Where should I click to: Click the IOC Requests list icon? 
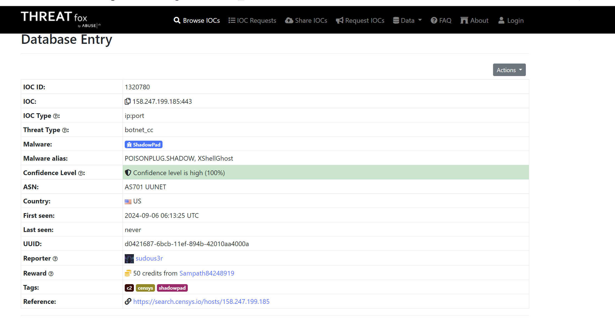tap(232, 21)
